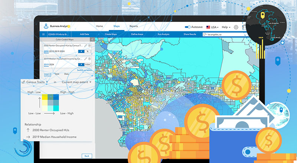Remove the 2000 Renter Occupied HUs variable
Image resolution: width=297 pixels, height=163 pixels.
89,45
